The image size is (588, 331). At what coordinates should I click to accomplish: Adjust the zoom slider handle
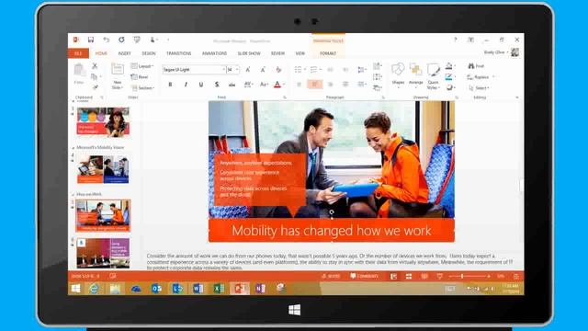tap(462, 277)
